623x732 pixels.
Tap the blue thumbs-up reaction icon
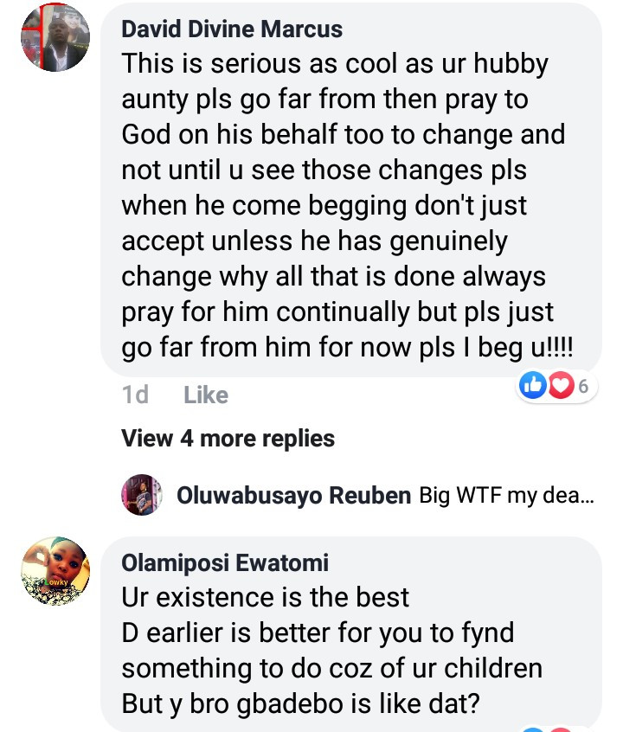point(534,387)
